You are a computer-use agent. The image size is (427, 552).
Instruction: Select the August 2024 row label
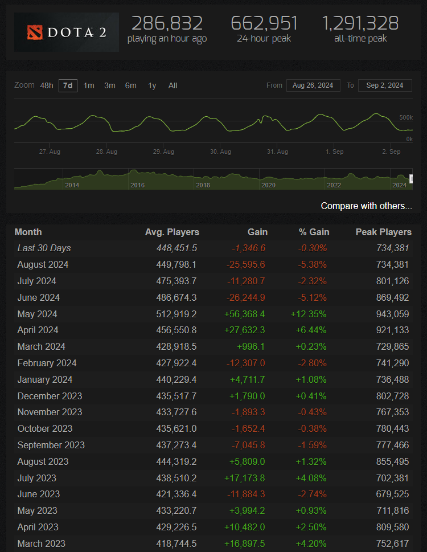pyautogui.click(x=43, y=264)
